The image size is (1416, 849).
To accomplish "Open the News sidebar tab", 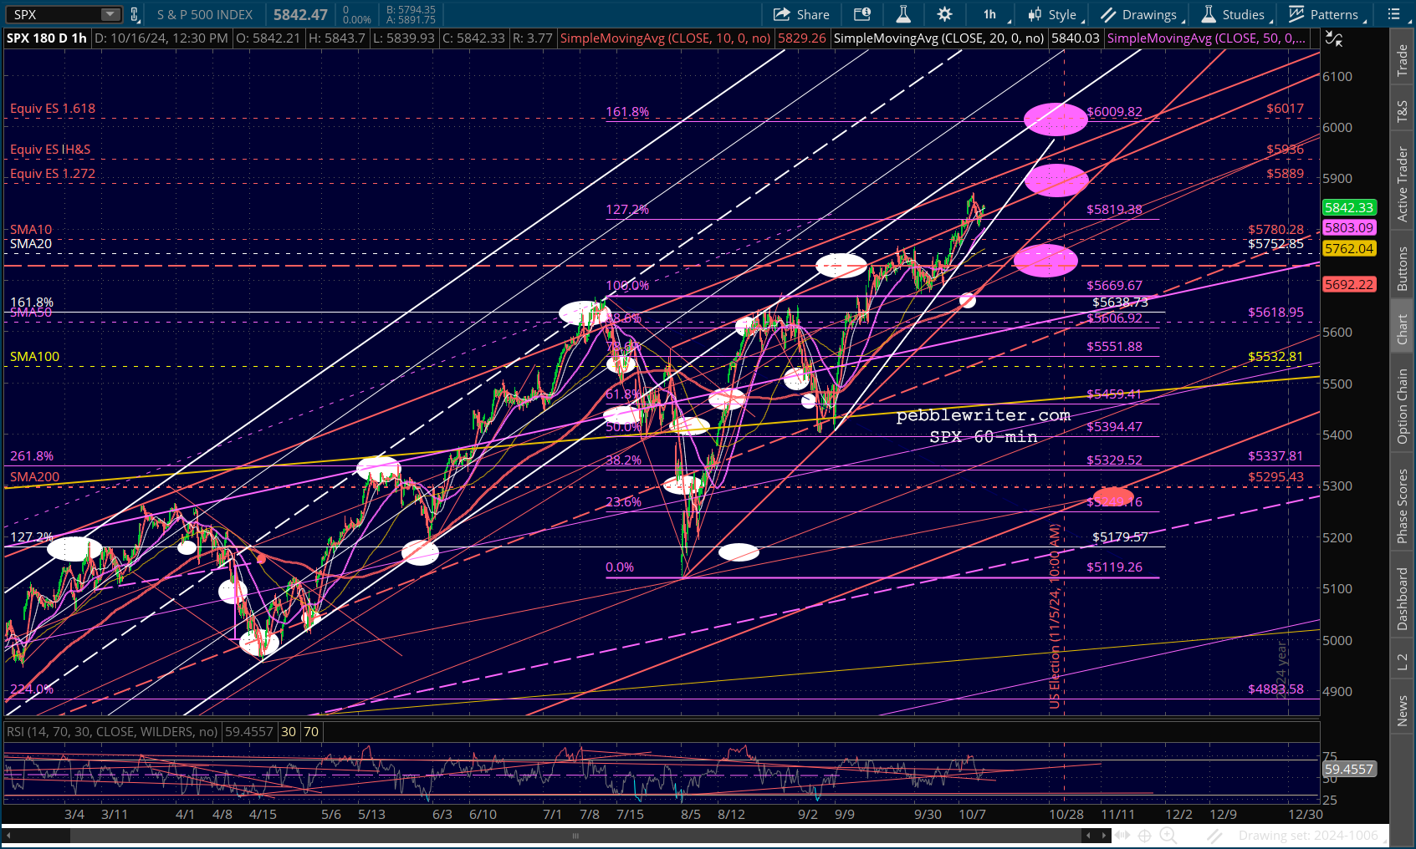I will pyautogui.click(x=1403, y=711).
